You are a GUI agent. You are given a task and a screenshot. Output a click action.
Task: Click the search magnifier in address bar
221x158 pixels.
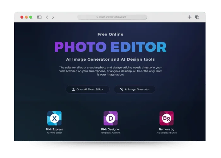[97, 17]
